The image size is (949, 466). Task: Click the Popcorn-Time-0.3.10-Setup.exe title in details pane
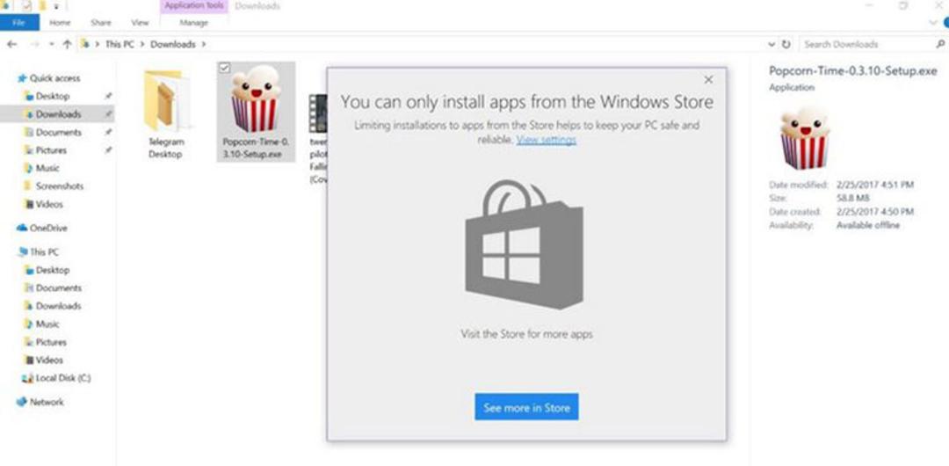click(852, 71)
